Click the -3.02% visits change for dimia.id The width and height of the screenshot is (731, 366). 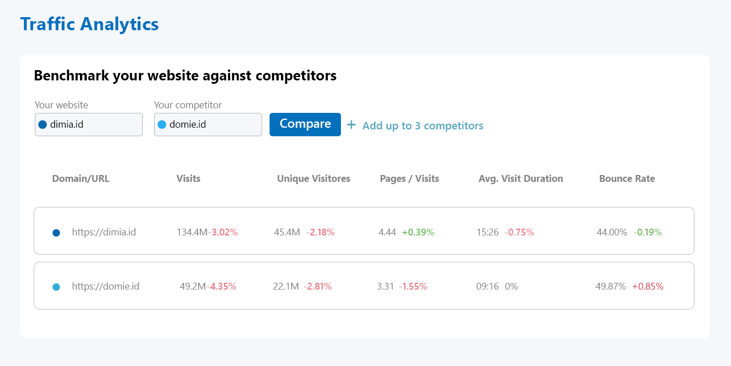pos(223,232)
